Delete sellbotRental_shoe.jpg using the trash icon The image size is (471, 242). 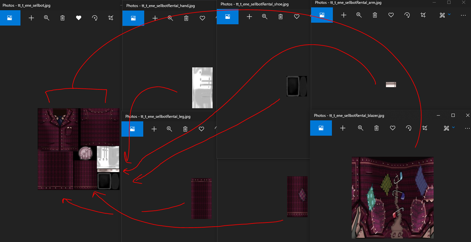point(281,17)
